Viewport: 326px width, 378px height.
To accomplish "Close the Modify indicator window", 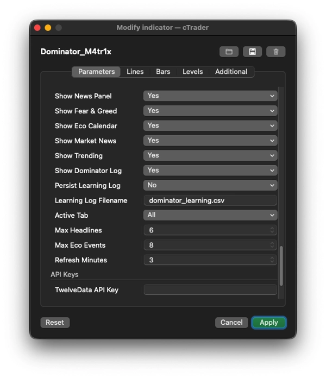I will click(37, 28).
